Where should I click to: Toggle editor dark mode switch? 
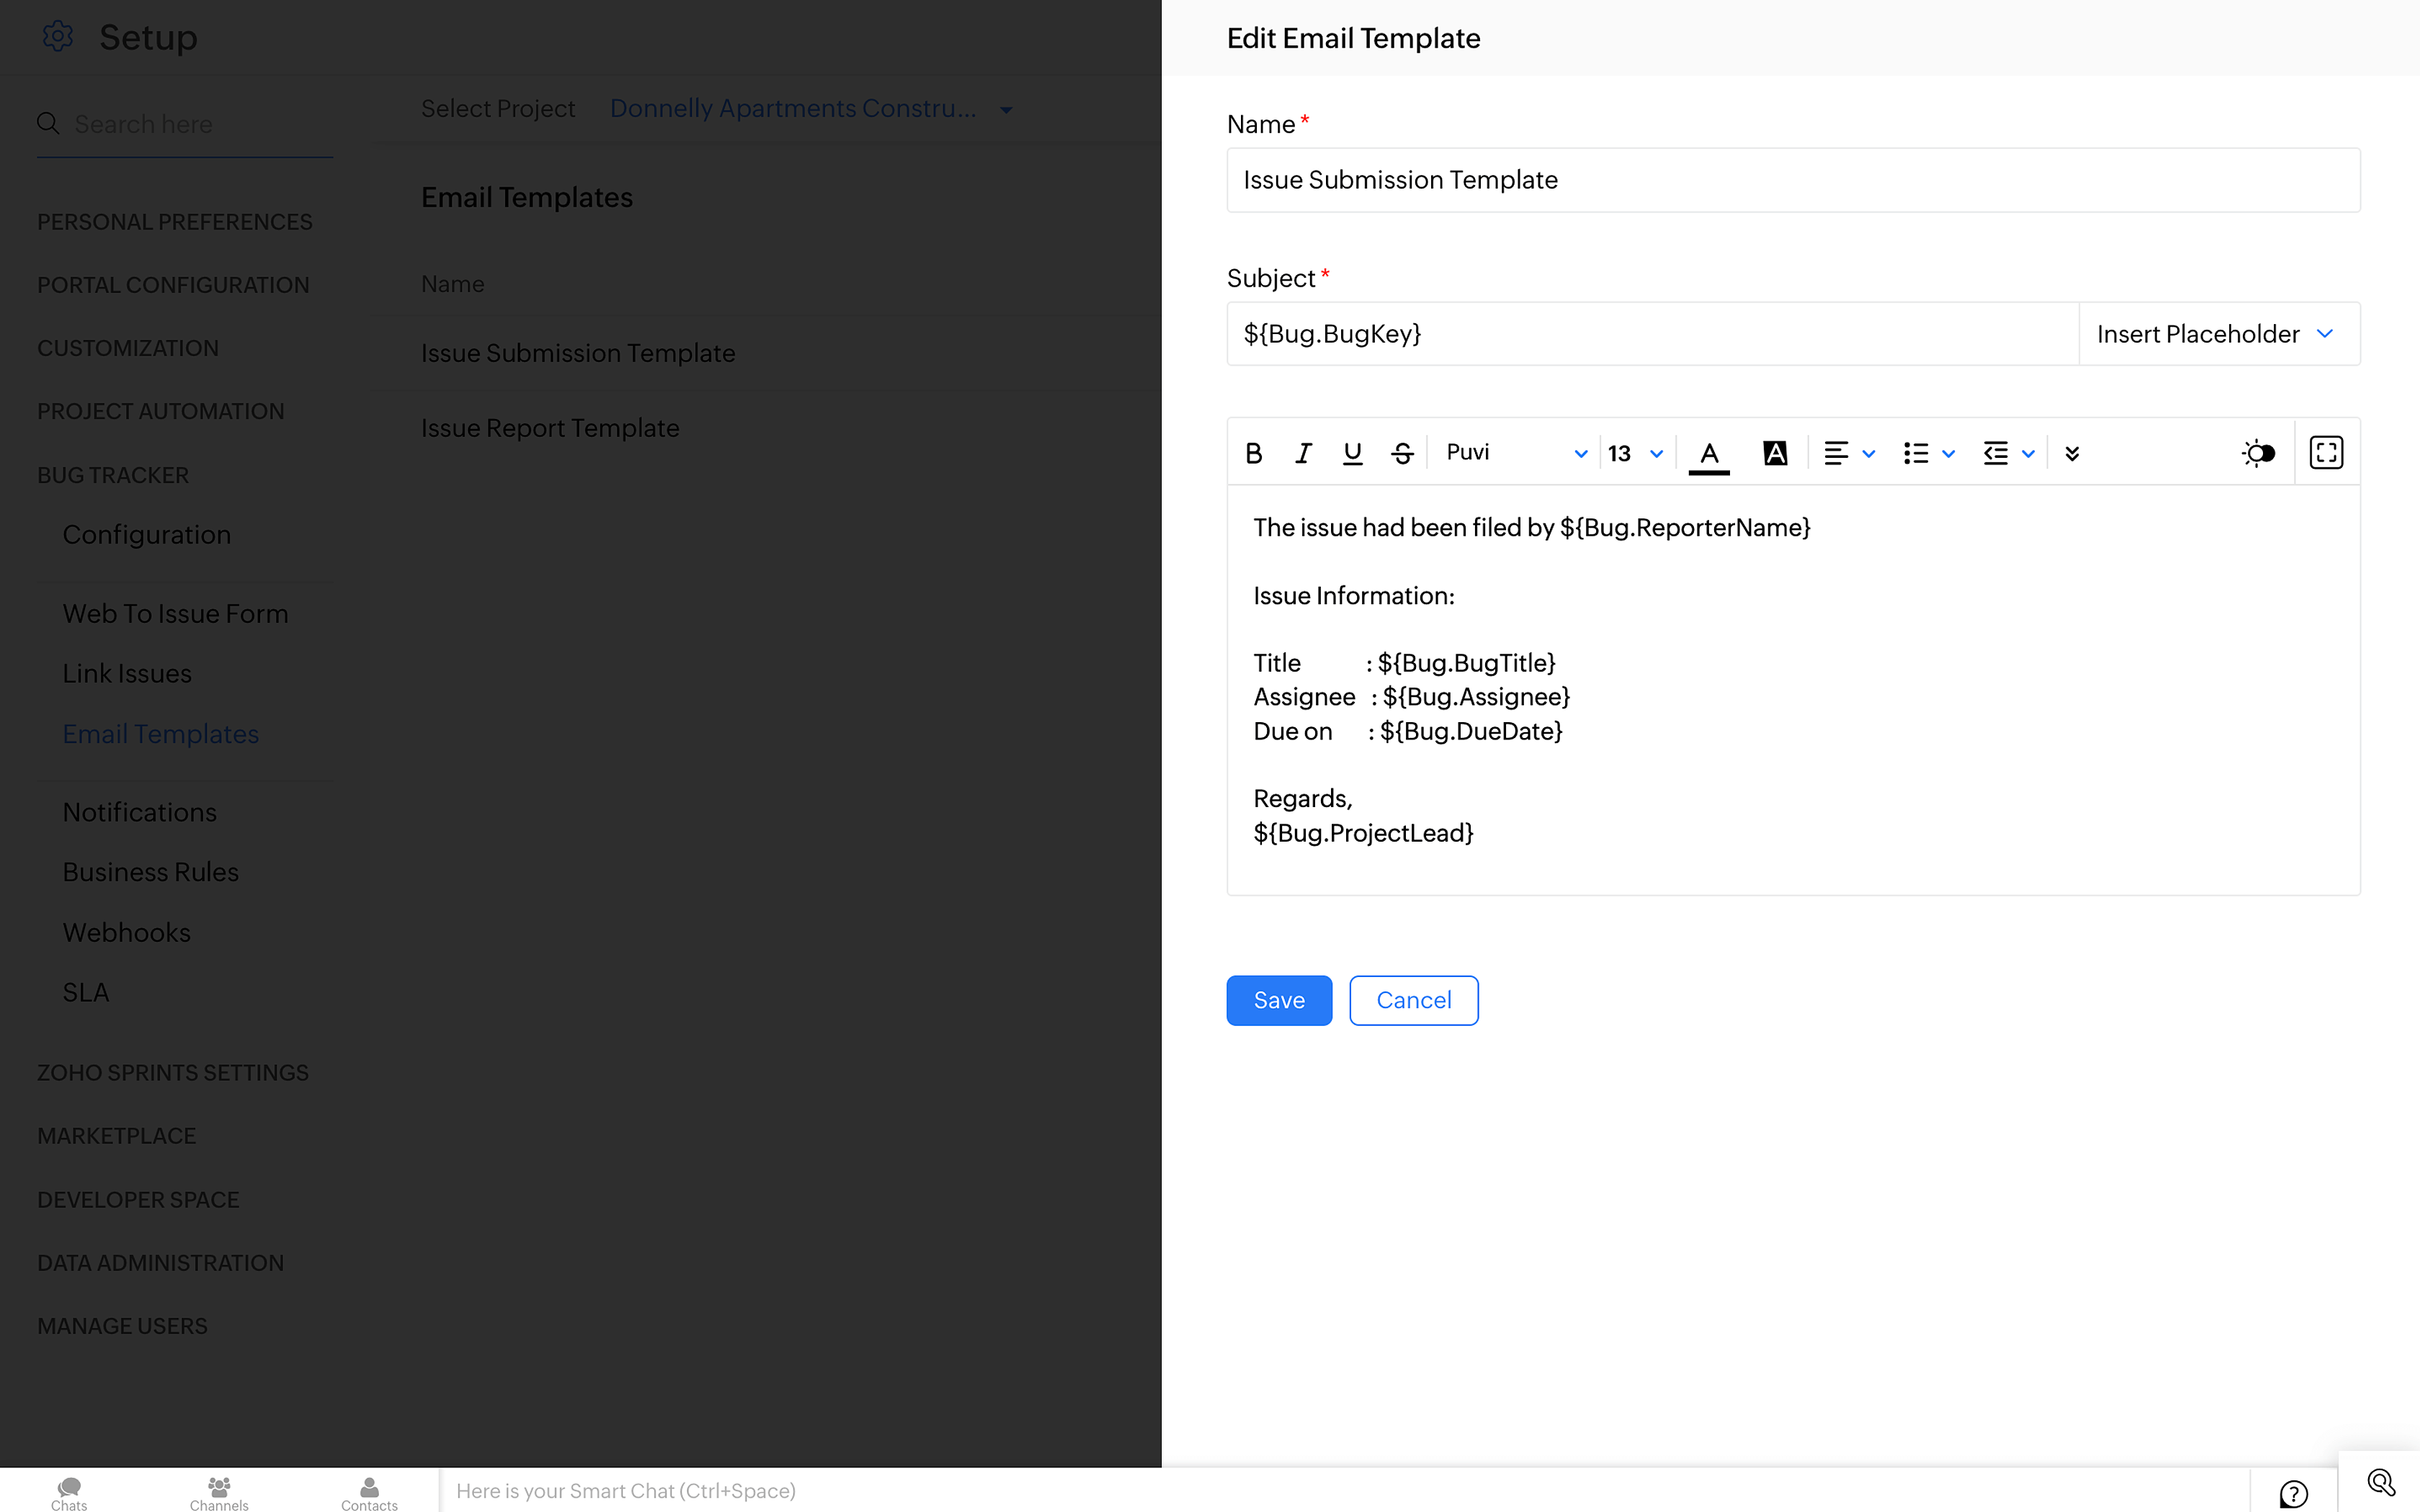2258,453
